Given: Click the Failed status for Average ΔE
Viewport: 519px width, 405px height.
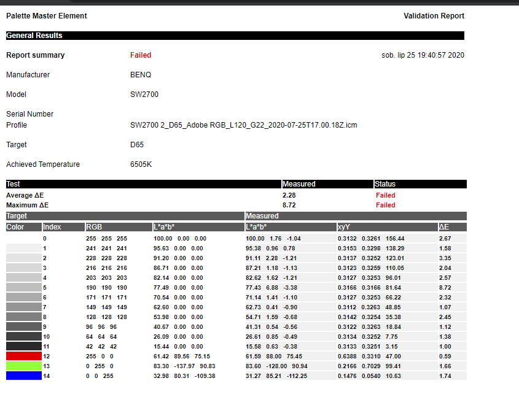Looking at the screenshot, I should (386, 195).
